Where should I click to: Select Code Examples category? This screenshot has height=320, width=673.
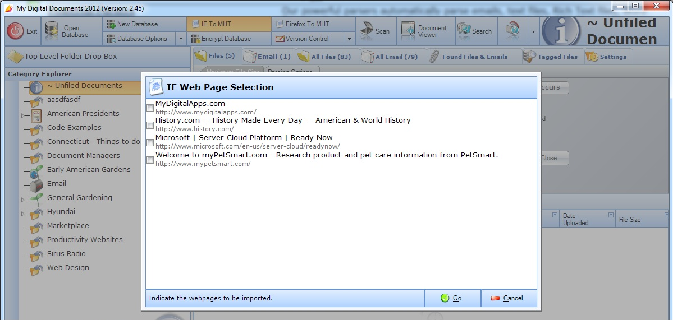click(x=74, y=128)
